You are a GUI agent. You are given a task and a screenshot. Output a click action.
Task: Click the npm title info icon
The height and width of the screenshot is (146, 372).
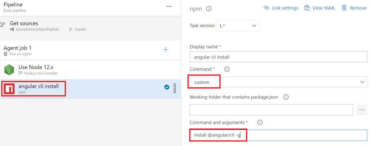209,9
